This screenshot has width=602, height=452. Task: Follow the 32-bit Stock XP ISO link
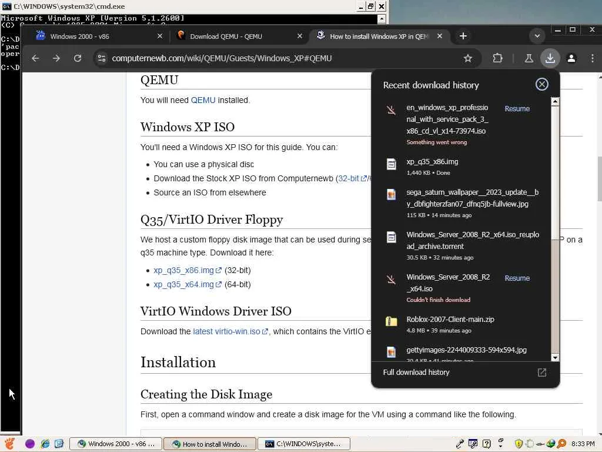coord(352,179)
